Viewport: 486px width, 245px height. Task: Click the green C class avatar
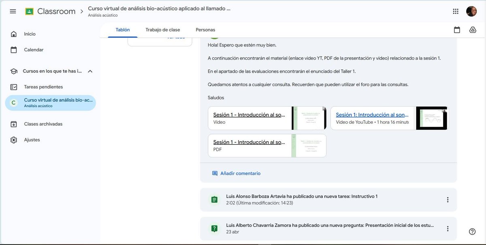point(14,103)
